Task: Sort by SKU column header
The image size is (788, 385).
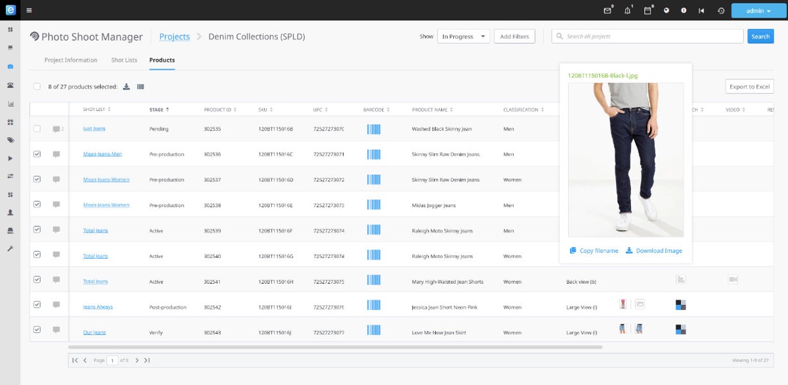Action: (266, 110)
